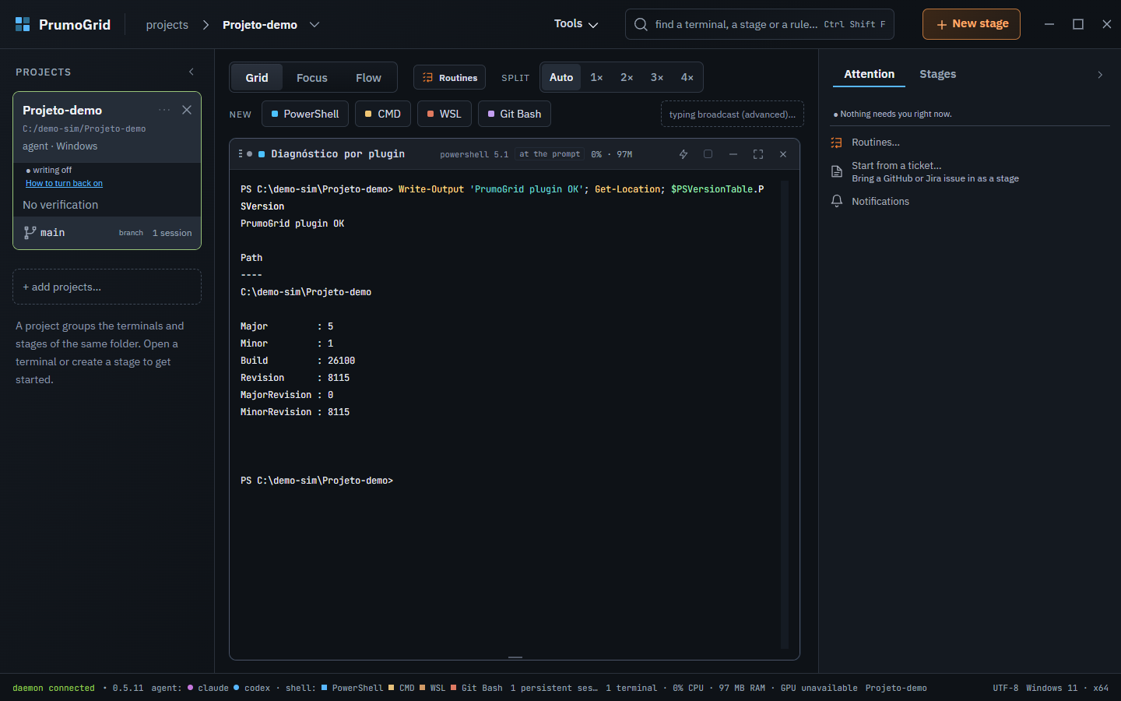Collapse the right panel with its chevron
Viewport: 1121px width, 701px height.
[x=1100, y=75]
